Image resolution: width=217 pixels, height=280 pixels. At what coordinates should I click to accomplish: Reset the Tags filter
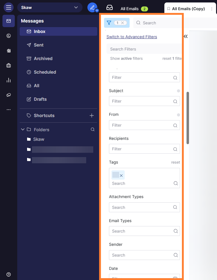click(175, 162)
